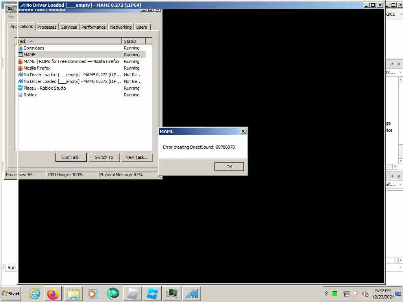
Task: Click the green round taskbar icon
Action: pos(113,293)
